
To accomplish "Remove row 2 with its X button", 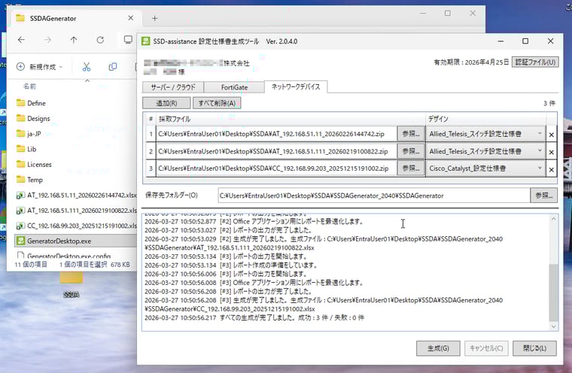I will point(551,152).
